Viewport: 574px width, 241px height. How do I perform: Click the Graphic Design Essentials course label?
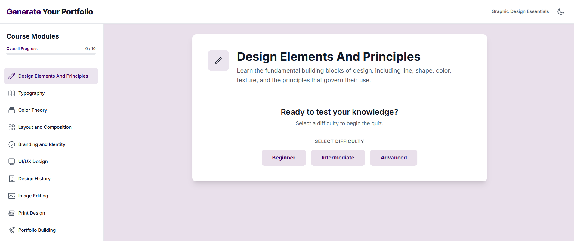click(x=520, y=11)
